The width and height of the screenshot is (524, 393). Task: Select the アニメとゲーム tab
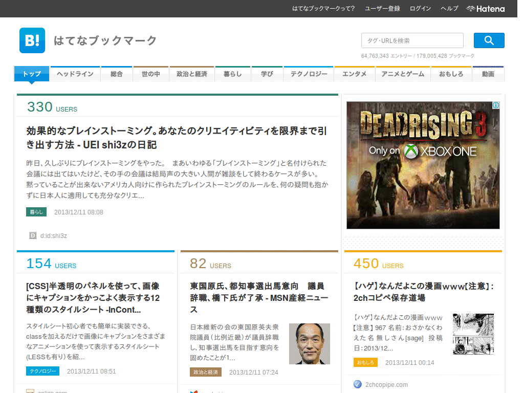pyautogui.click(x=403, y=74)
